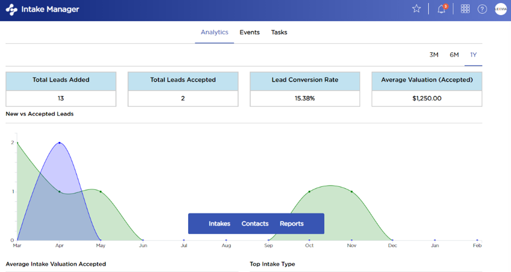This screenshot has height=272, width=511.
Task: Click the Intakes button
Action: [x=219, y=224]
